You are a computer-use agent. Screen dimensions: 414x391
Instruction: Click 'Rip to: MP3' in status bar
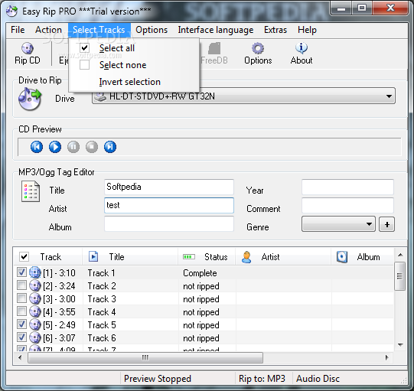[x=262, y=379]
